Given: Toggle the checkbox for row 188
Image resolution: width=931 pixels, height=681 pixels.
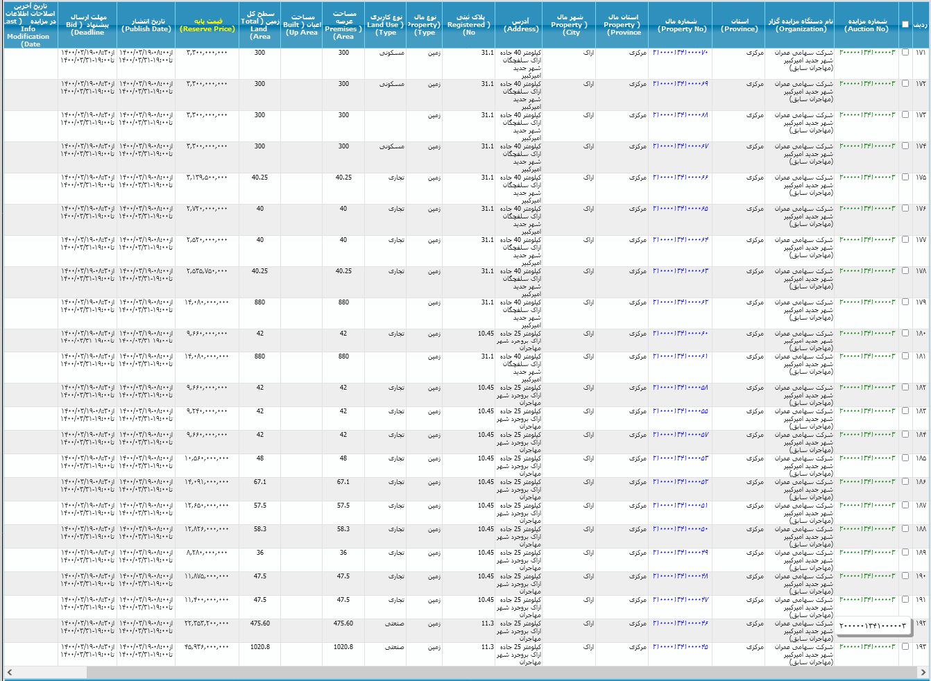Looking at the screenshot, I should tap(905, 529).
